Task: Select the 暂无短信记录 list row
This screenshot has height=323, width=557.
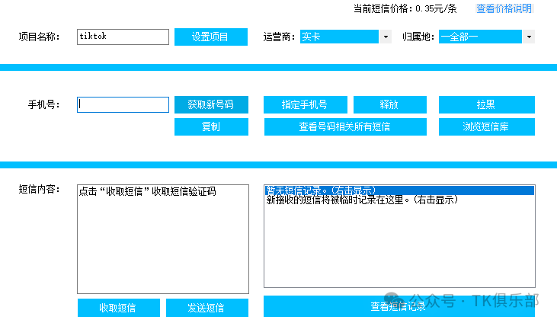Action: click(x=399, y=190)
